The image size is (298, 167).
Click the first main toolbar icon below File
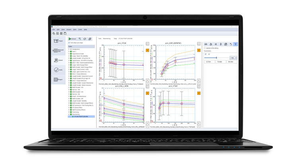pos(54,34)
